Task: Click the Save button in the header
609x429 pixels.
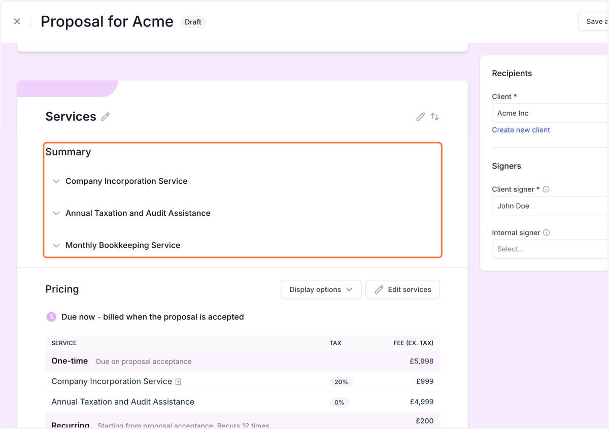Action: pyautogui.click(x=593, y=21)
